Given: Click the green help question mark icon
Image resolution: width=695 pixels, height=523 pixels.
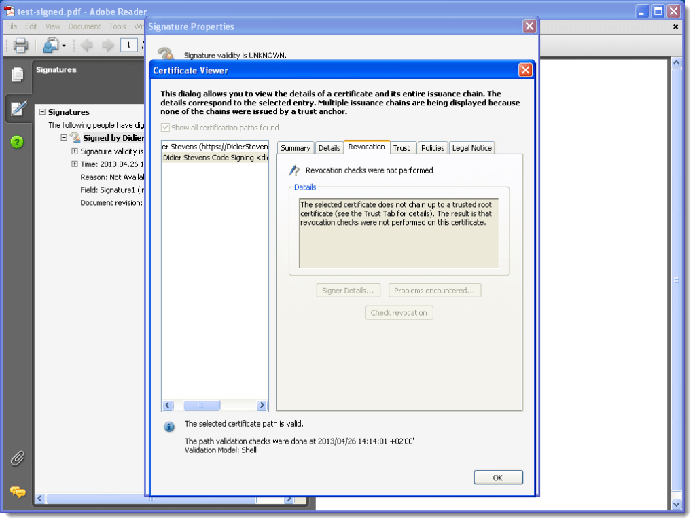Looking at the screenshot, I should click(x=18, y=142).
